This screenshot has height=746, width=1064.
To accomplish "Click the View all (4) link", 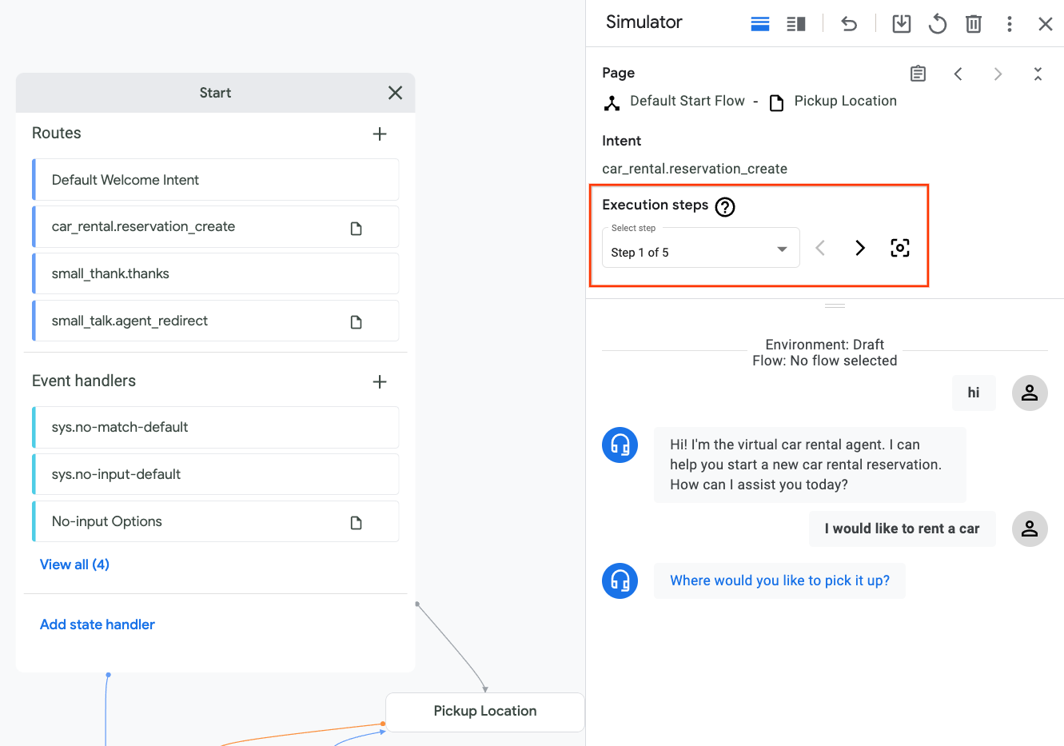I will [x=74, y=564].
